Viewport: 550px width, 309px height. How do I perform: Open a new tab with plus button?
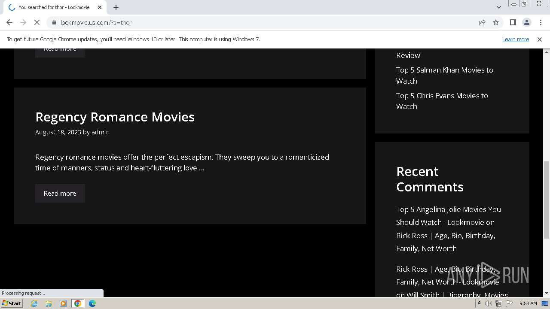(x=116, y=7)
